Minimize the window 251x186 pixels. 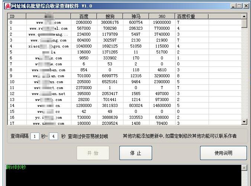234,6
